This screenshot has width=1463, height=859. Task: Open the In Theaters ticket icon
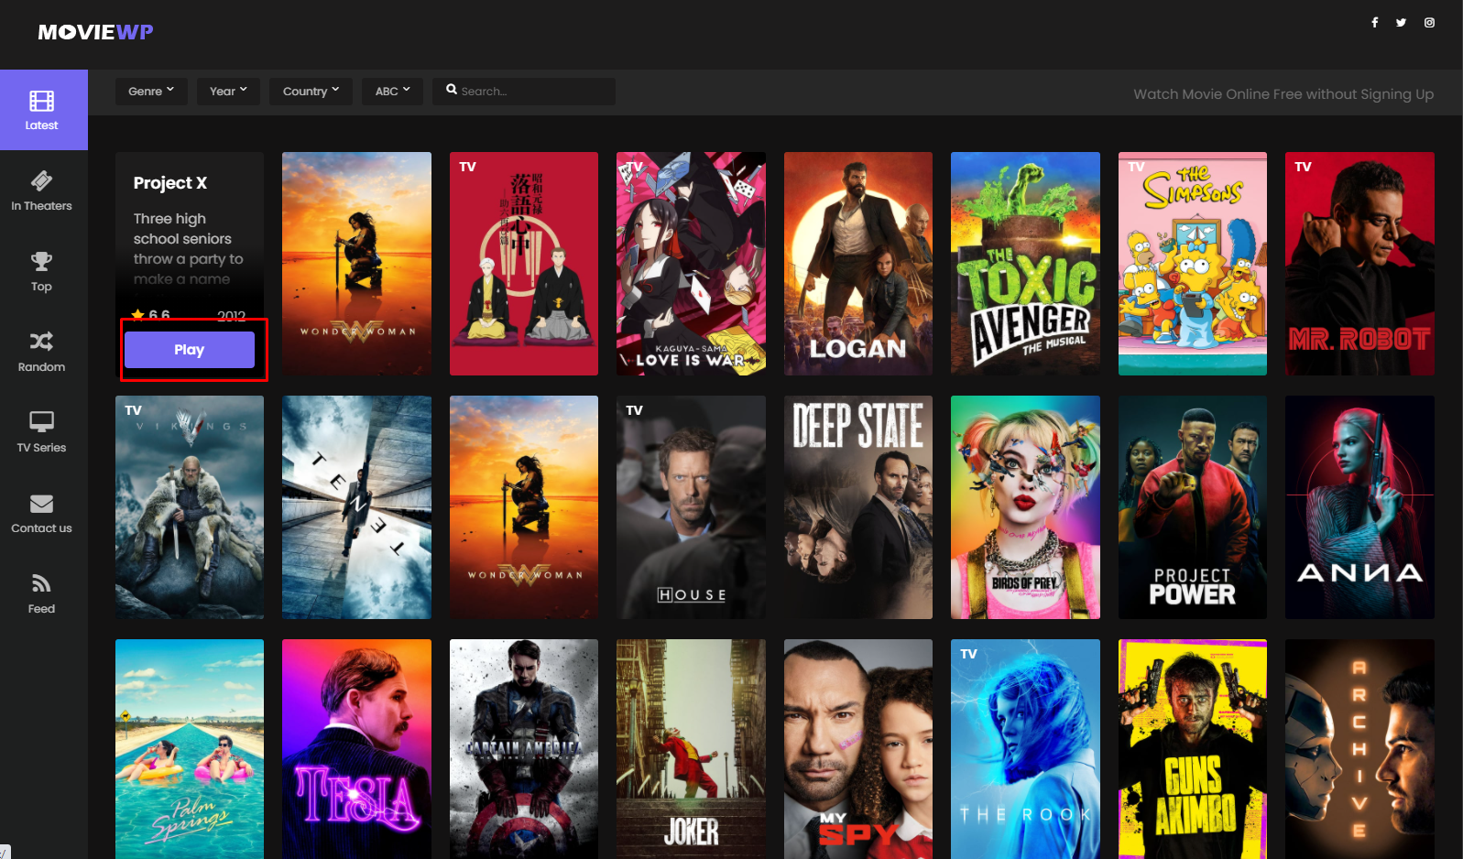[41, 180]
